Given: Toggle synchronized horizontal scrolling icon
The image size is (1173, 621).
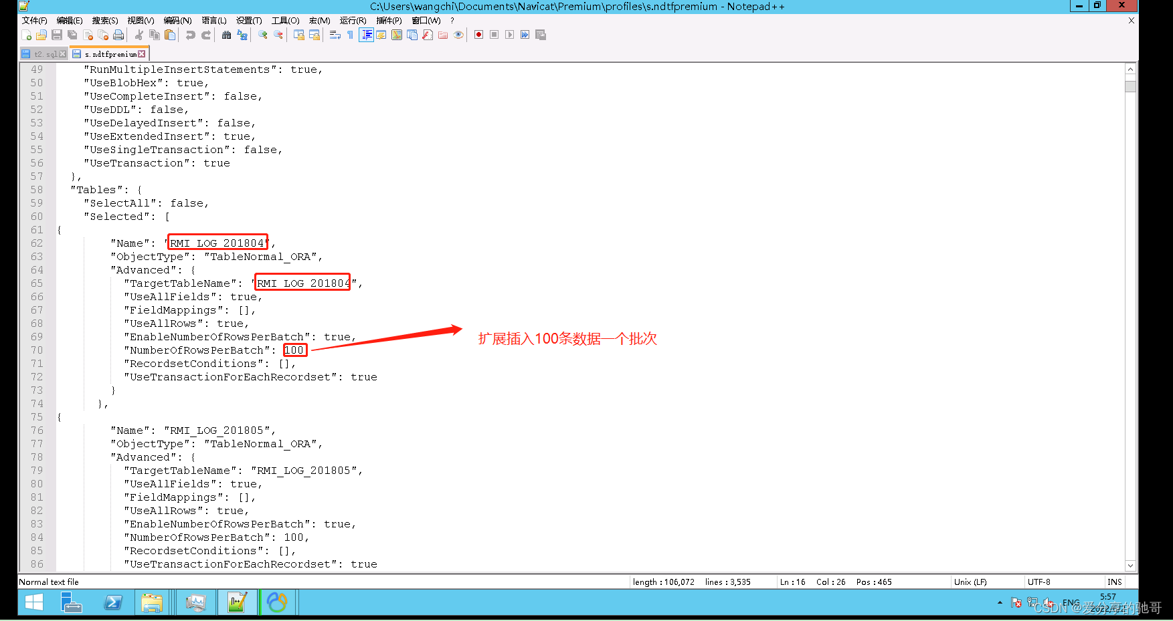Looking at the screenshot, I should [x=314, y=35].
